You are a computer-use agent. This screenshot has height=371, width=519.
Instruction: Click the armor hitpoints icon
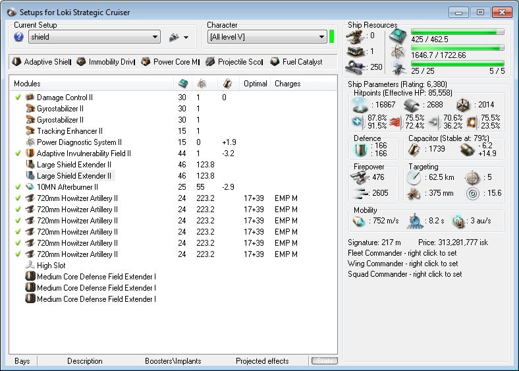[412, 105]
